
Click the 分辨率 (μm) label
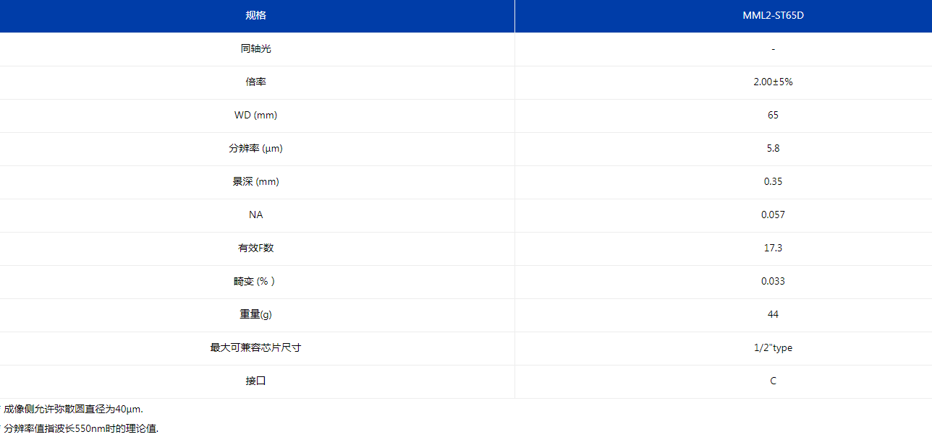pos(256,149)
